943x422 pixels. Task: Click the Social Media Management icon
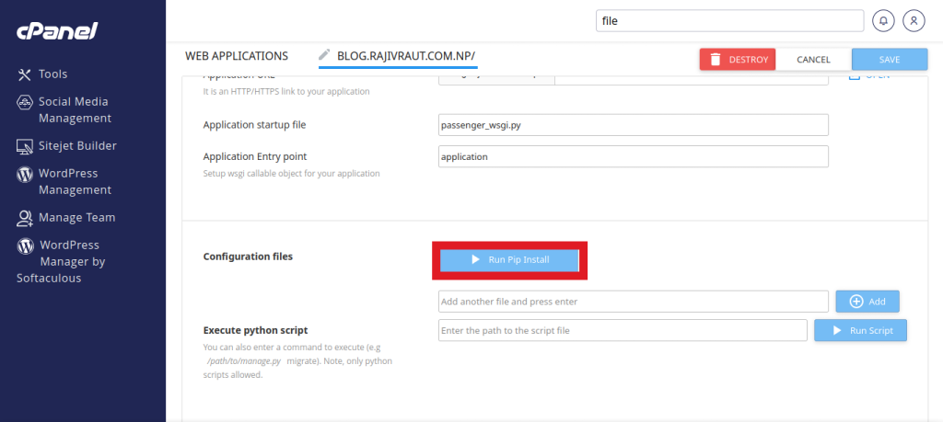pyautogui.click(x=24, y=101)
